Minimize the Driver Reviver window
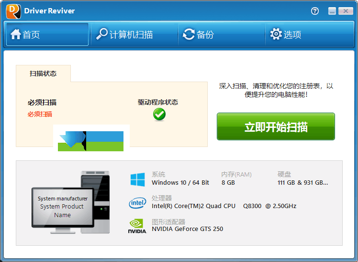The height and width of the screenshot is (262, 358). click(332, 11)
